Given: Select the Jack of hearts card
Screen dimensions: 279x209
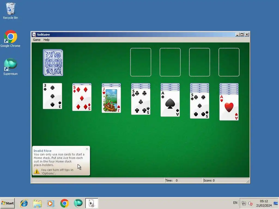Looking at the screenshot, I should (x=111, y=100).
